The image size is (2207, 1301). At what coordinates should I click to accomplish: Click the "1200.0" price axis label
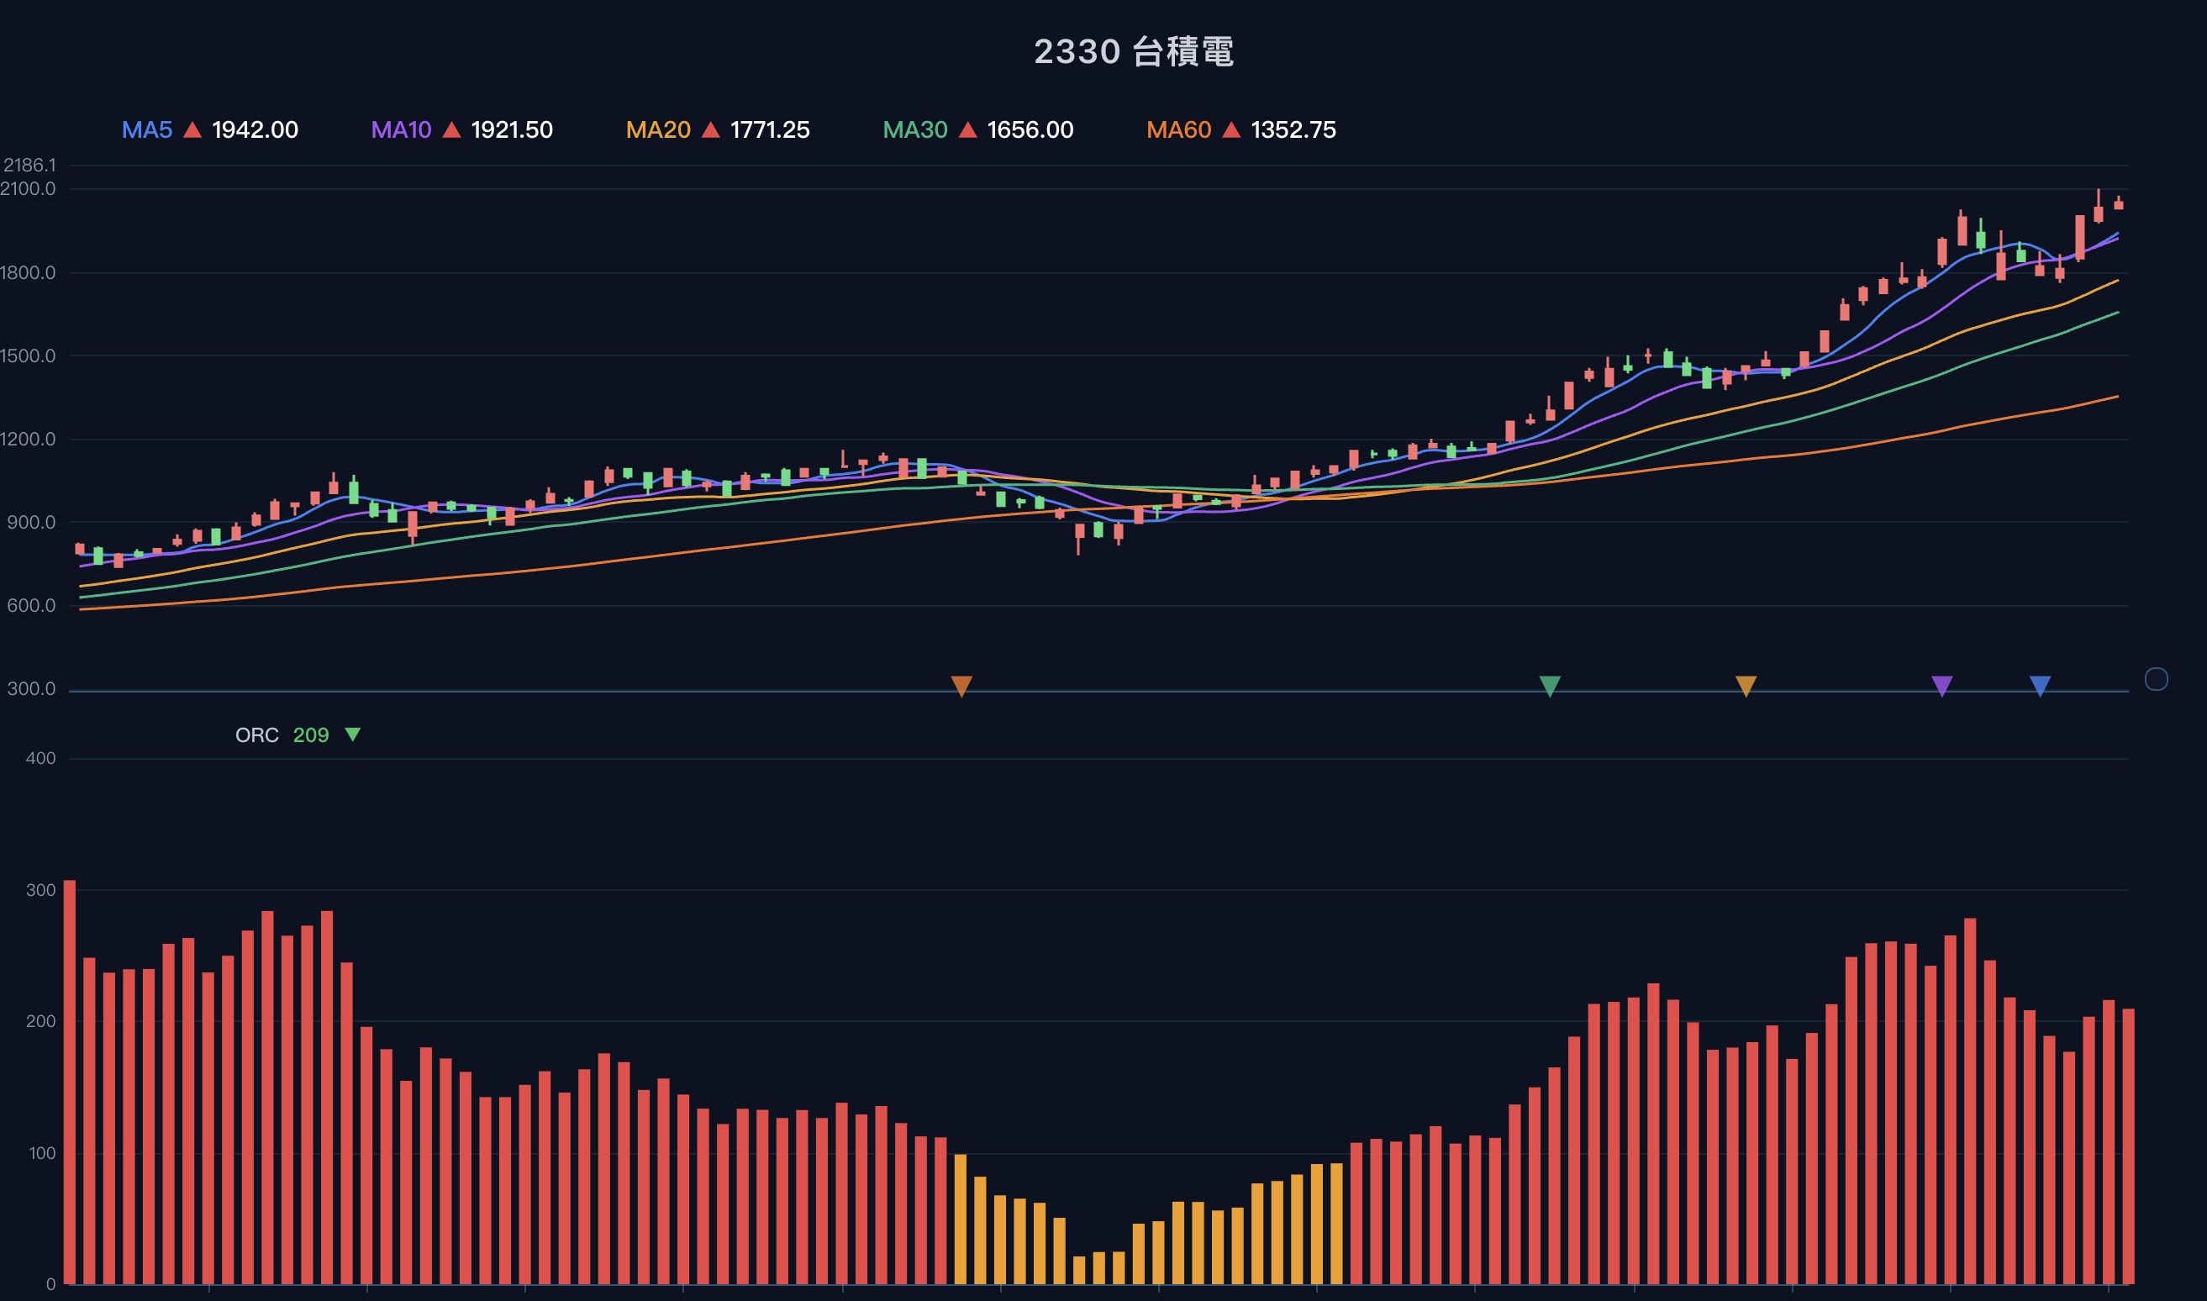click(28, 440)
